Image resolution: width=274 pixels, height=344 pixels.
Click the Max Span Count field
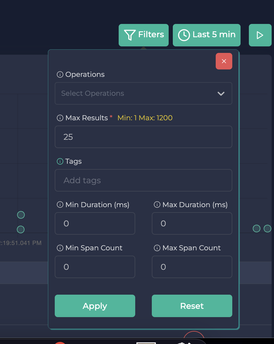[x=192, y=267]
